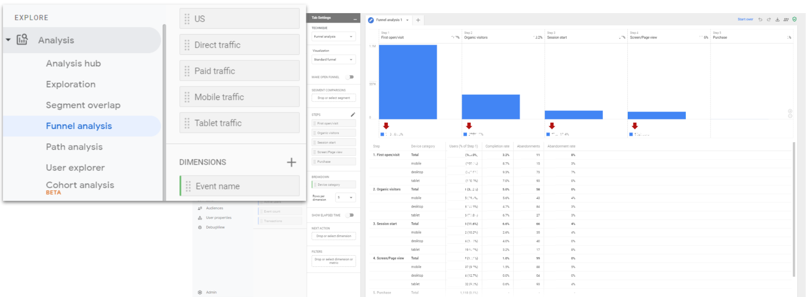Enable the Show Elapsed Time toggle
Image resolution: width=806 pixels, height=297 pixels.
[350, 215]
